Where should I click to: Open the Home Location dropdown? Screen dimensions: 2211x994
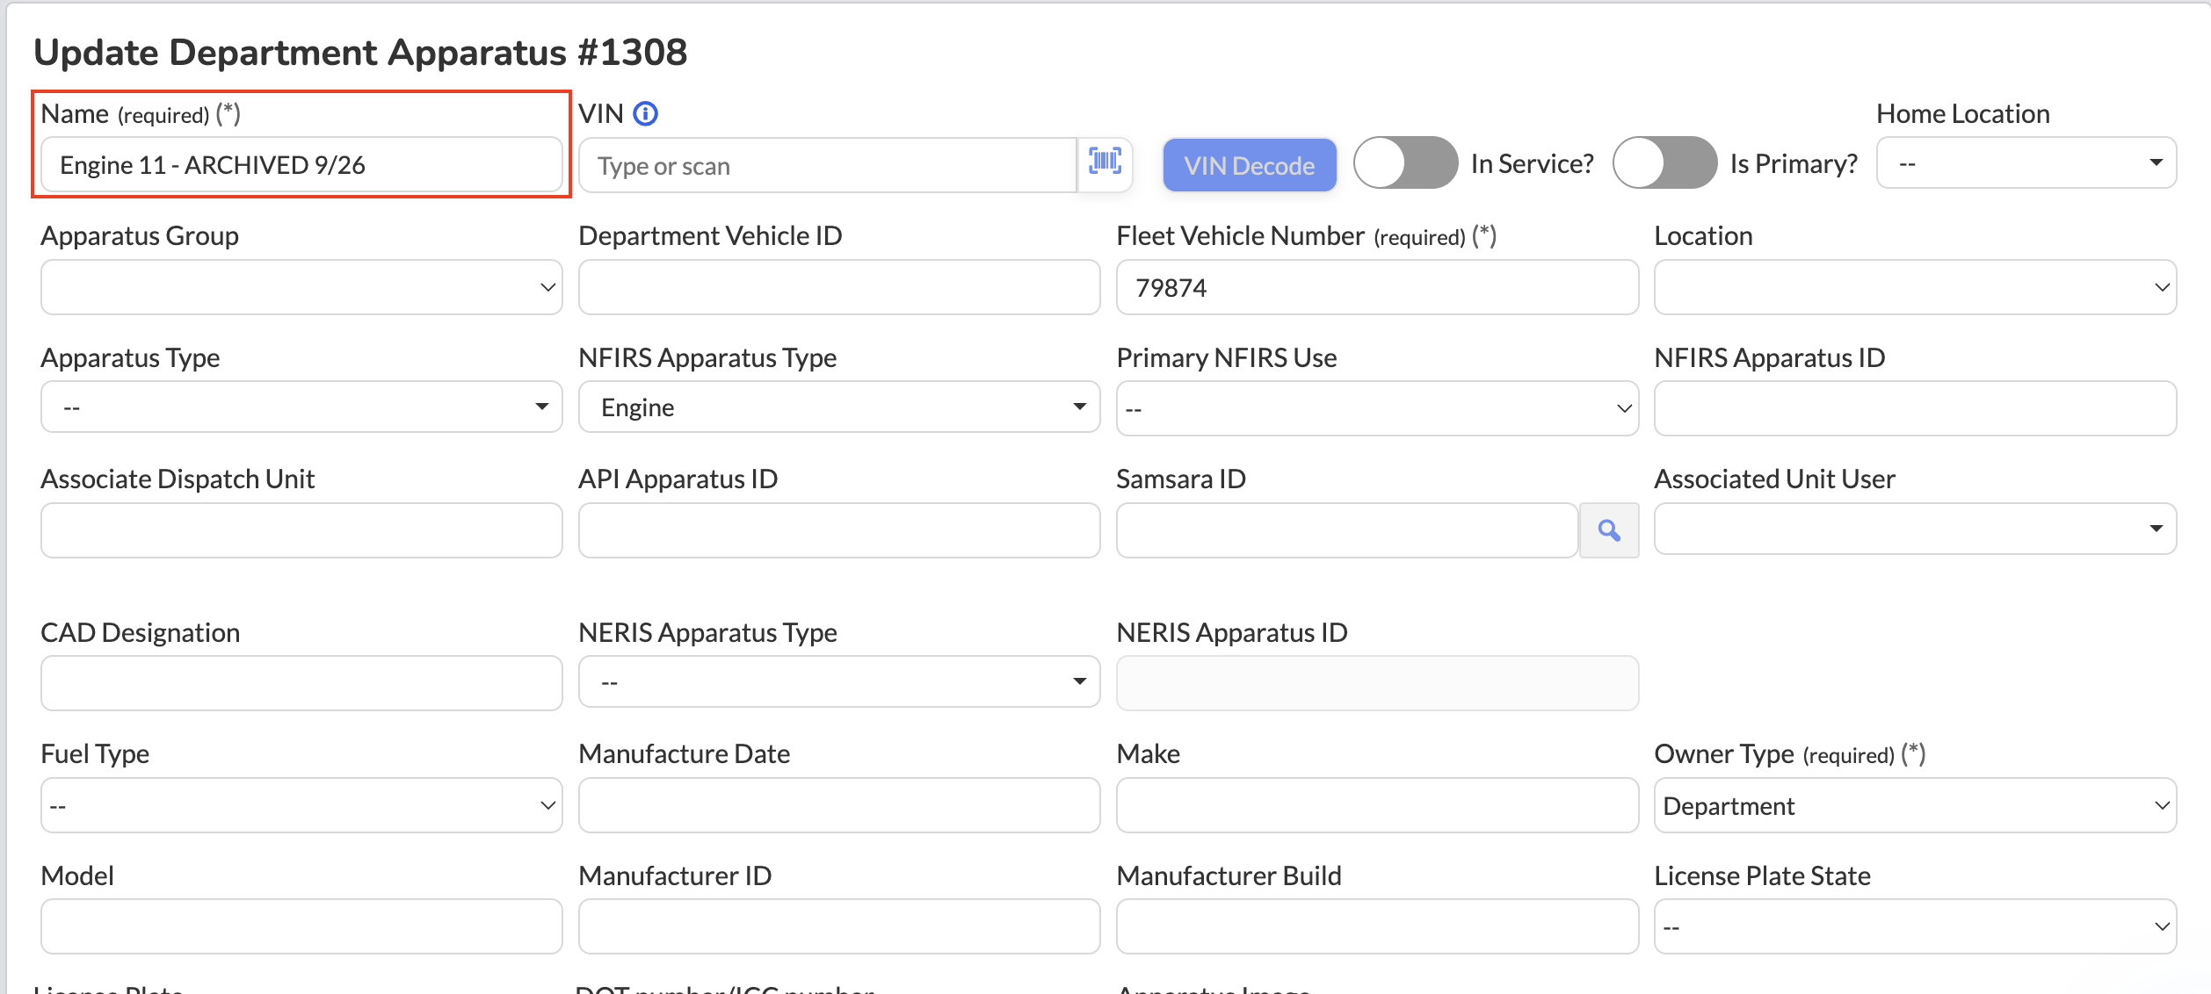point(2026,163)
